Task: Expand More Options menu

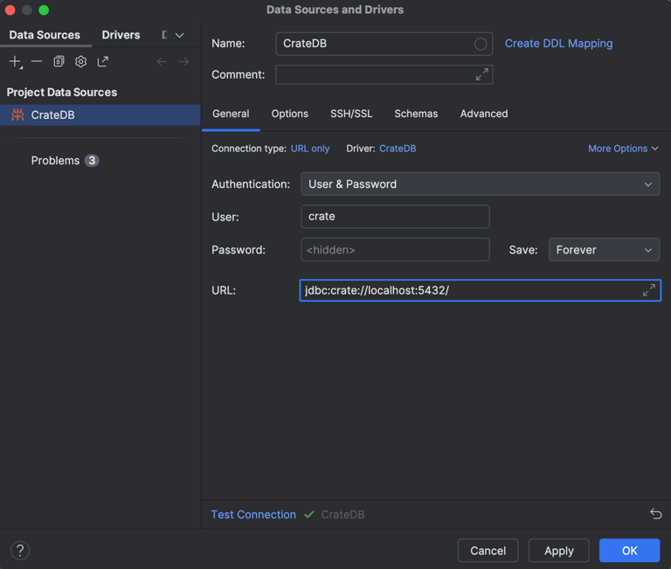Action: click(623, 149)
